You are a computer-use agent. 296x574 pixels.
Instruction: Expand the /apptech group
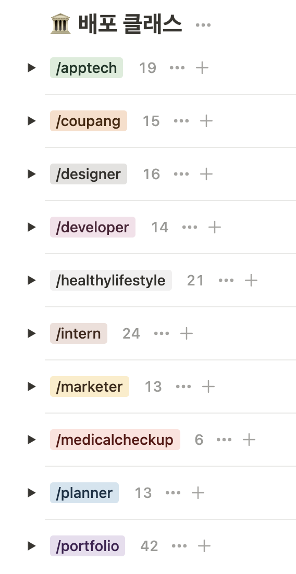[31, 68]
